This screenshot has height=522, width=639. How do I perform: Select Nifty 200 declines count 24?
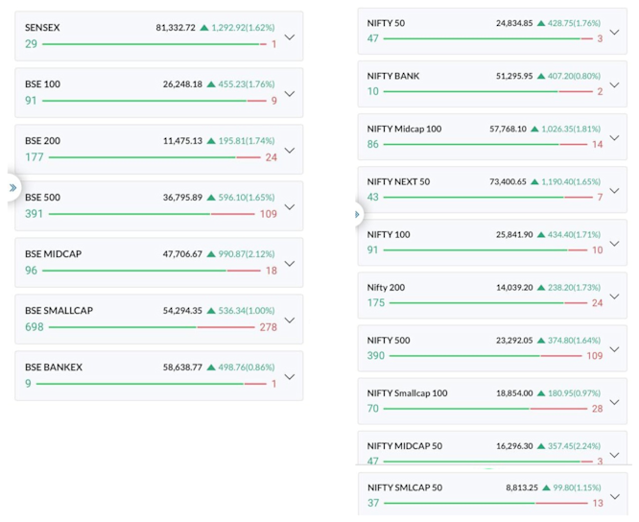[x=598, y=303]
